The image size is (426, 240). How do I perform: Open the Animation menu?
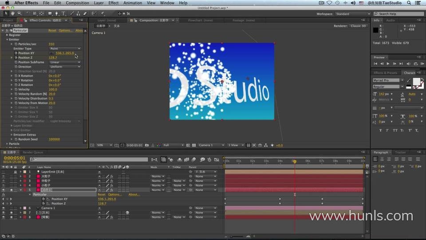pos(133,3)
